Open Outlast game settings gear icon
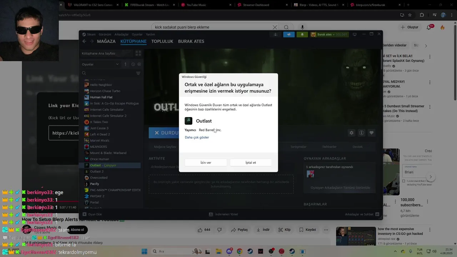The image size is (457, 257). 351,133
